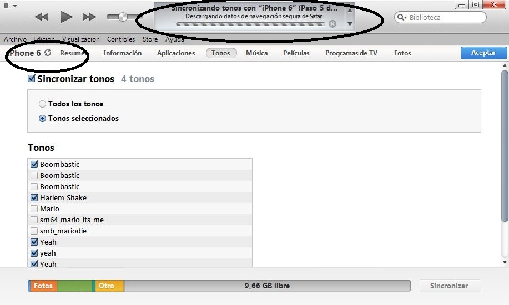Open the Archivo menu
The width and height of the screenshot is (509, 305).
point(15,39)
